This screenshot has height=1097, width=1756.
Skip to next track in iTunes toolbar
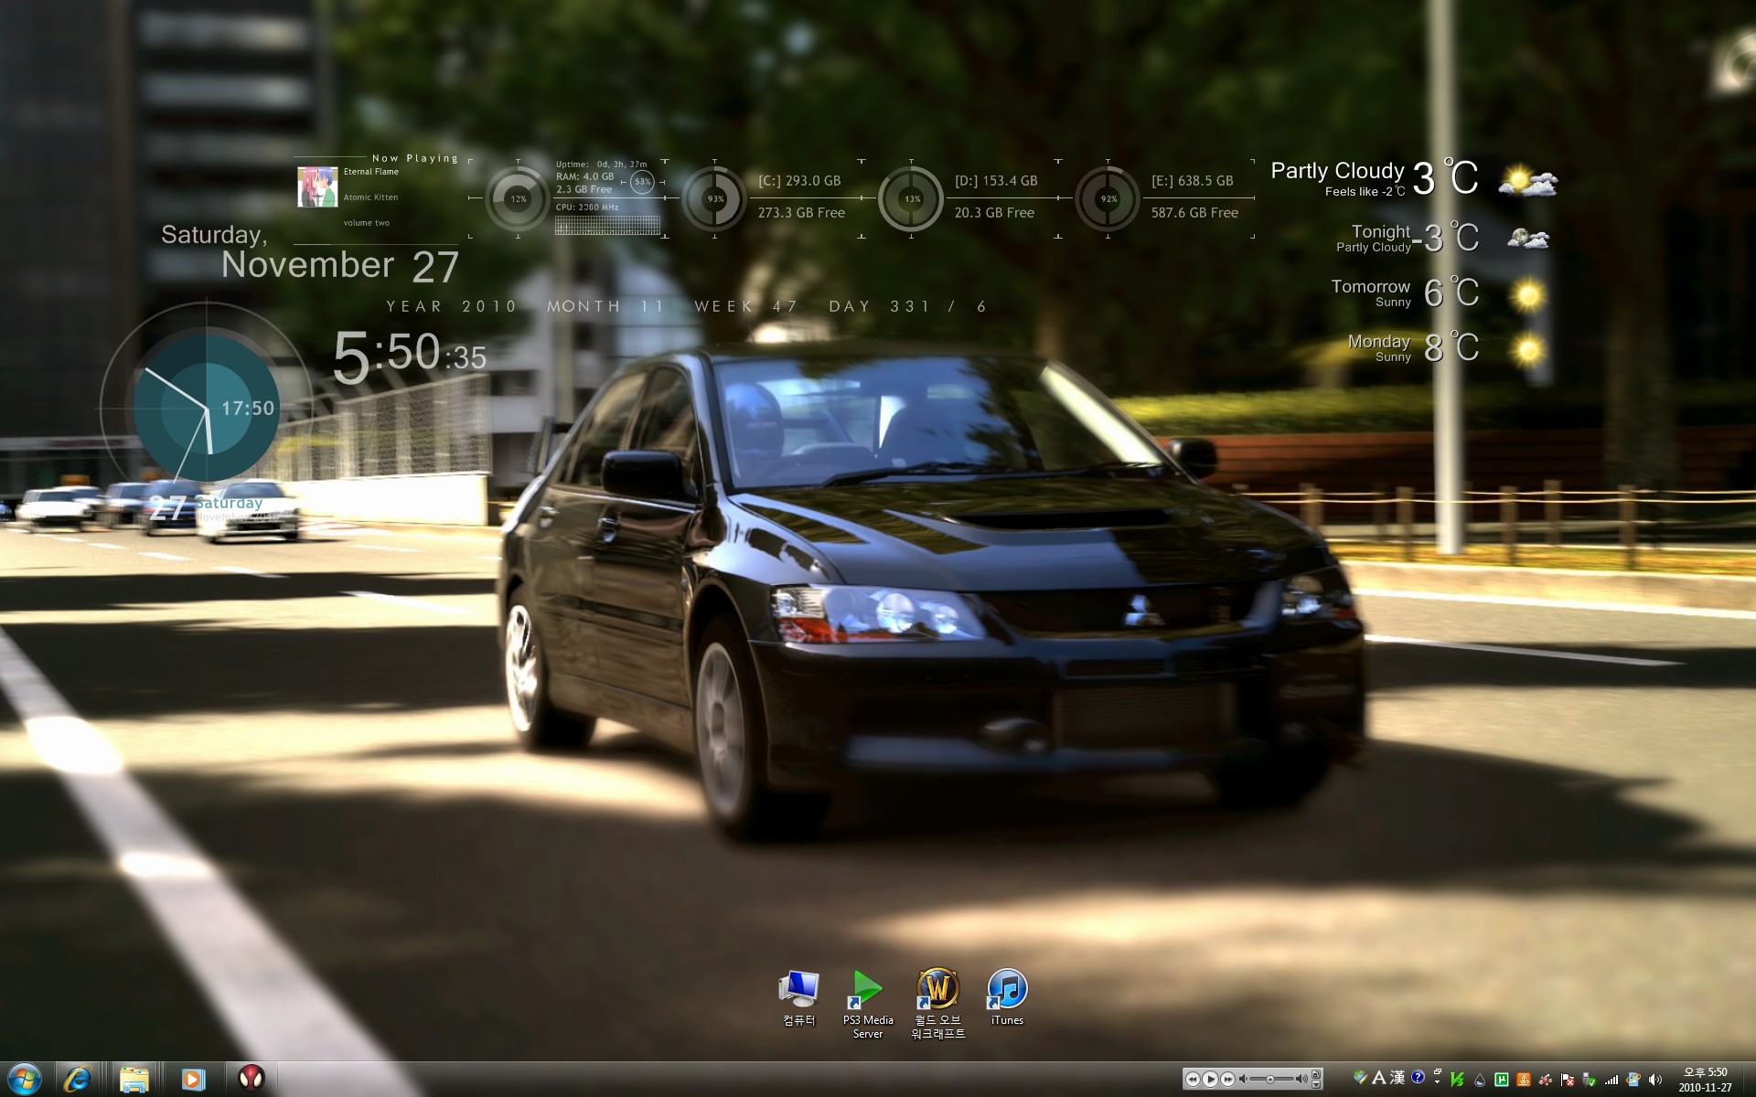pos(1227,1080)
